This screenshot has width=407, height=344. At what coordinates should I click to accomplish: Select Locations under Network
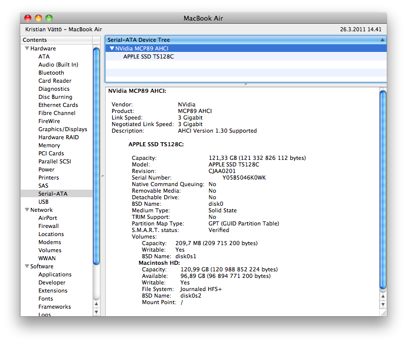(51, 234)
